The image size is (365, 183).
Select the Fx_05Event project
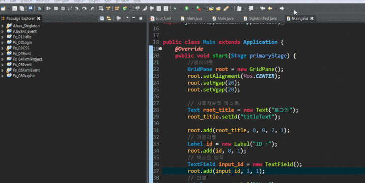[22, 65]
